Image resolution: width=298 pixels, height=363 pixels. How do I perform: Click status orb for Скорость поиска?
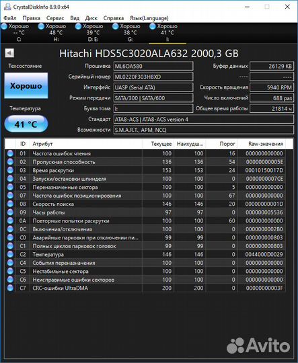click(x=10, y=204)
